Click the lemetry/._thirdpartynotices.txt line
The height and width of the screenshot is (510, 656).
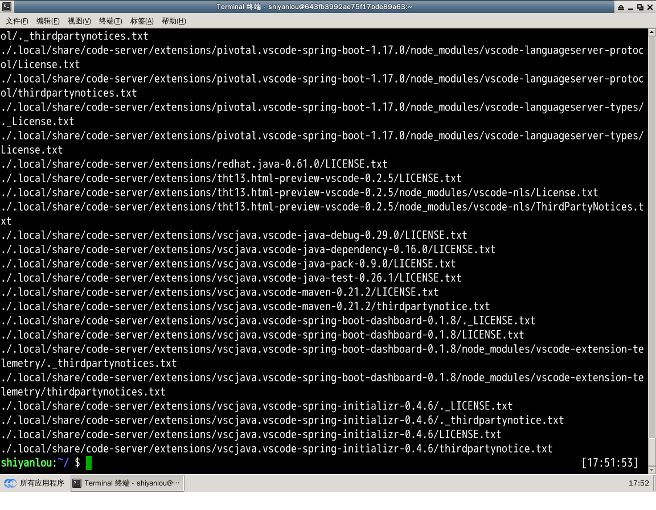[x=89, y=363]
